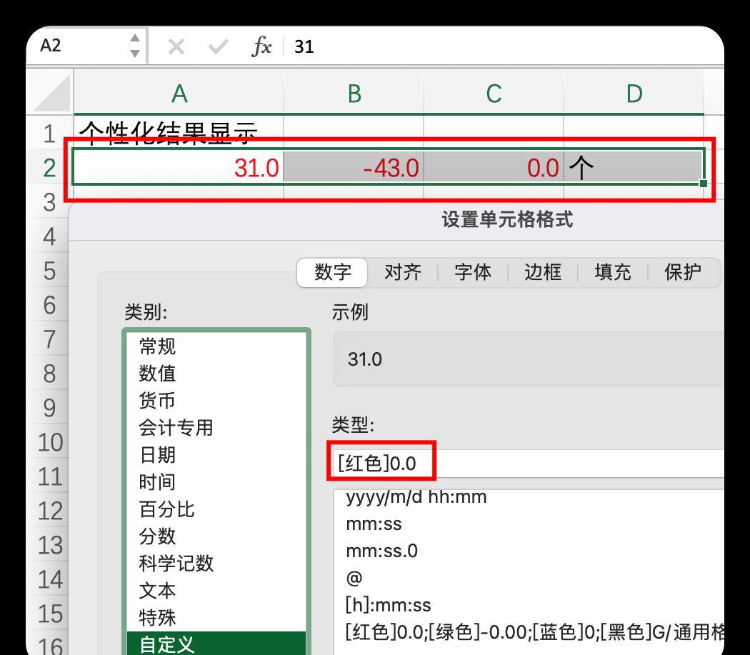The image size is (750, 655).
Task: Select row 14 header
Action: coord(49,580)
